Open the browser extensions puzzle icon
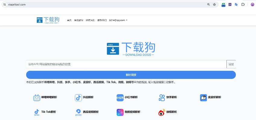The height and width of the screenshot is (120, 256). point(243,4)
